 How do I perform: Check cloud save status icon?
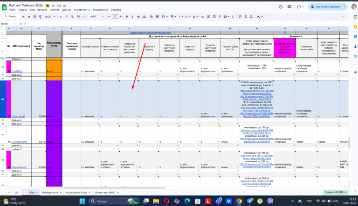tap(65, 6)
